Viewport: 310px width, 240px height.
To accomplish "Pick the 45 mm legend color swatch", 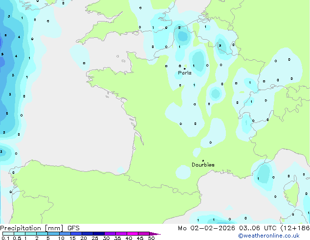I will pos(144,234).
